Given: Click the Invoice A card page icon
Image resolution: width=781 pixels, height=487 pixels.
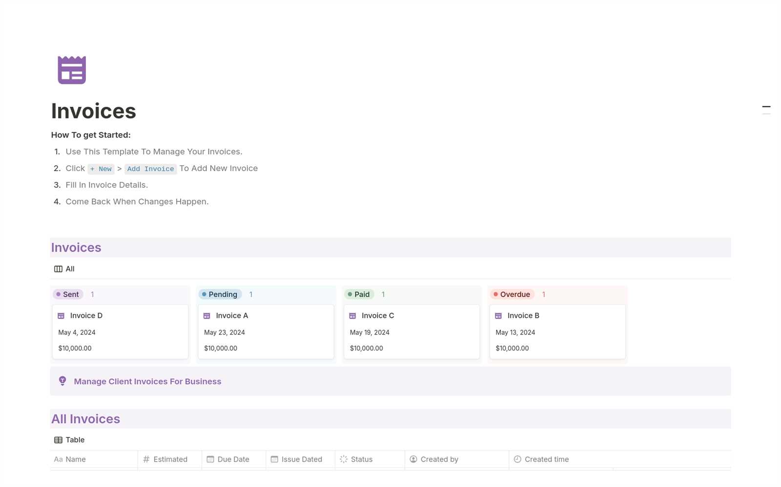Looking at the screenshot, I should point(207,316).
